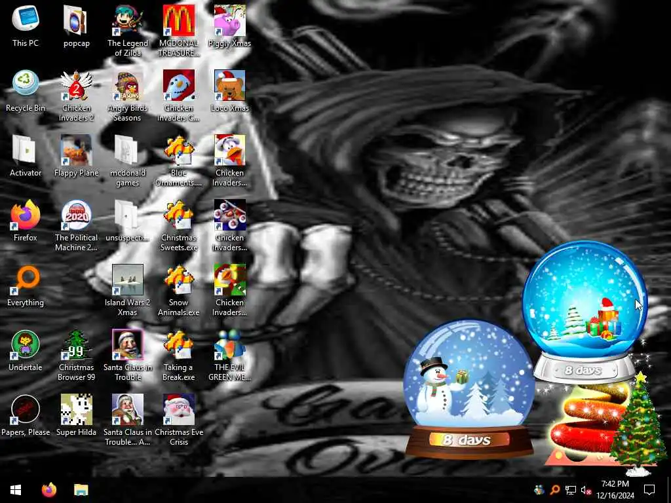Select Firefox desktop shortcut
This screenshot has width=671, height=503.
tap(26, 221)
